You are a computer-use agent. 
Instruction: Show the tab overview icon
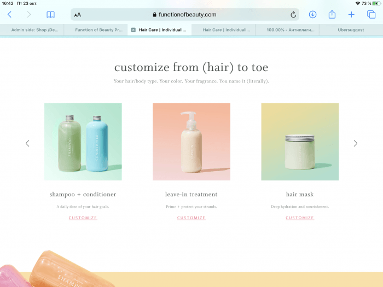point(372,14)
